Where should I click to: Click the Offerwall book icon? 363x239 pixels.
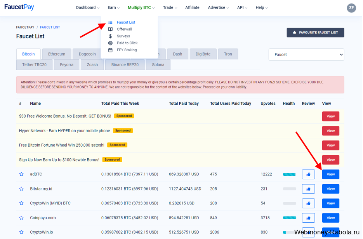(x=110, y=29)
